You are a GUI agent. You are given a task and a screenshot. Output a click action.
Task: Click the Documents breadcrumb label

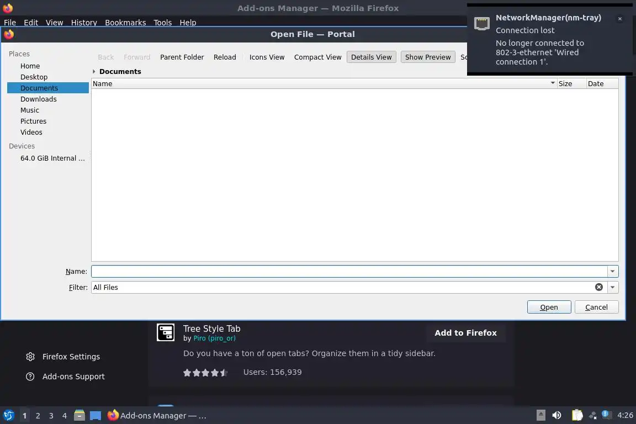120,71
